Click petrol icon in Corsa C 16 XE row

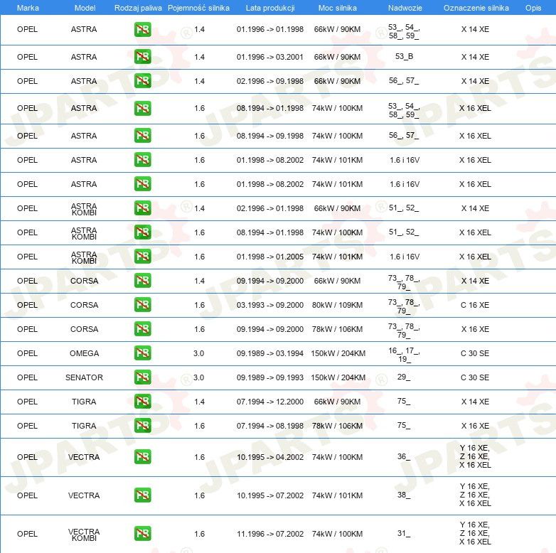[x=142, y=304]
